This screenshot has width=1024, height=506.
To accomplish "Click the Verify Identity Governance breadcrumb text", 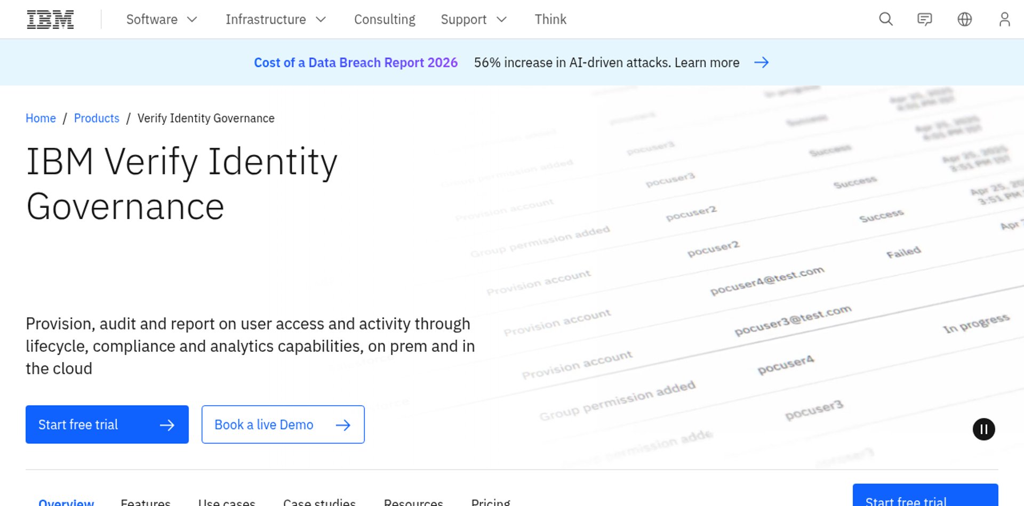I will (x=206, y=118).
